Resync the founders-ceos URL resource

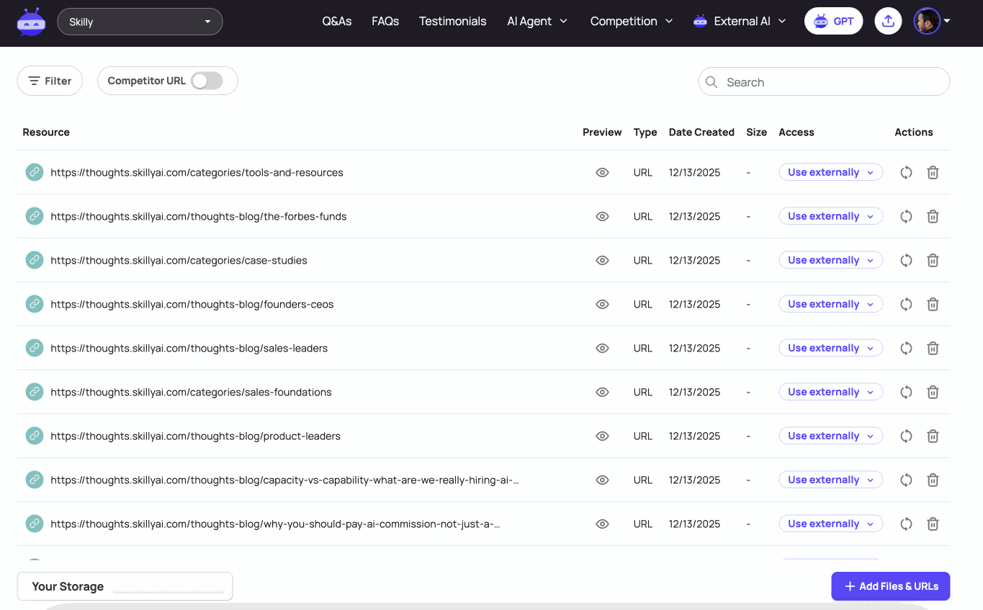click(906, 305)
